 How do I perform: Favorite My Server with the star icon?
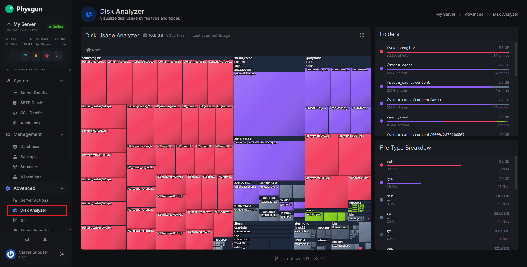click(x=9, y=24)
